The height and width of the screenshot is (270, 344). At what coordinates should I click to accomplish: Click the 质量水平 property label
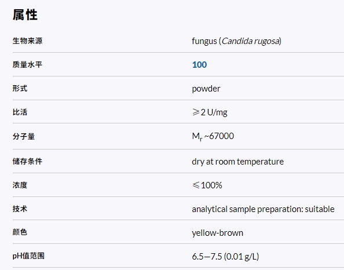pyautogui.click(x=27, y=64)
